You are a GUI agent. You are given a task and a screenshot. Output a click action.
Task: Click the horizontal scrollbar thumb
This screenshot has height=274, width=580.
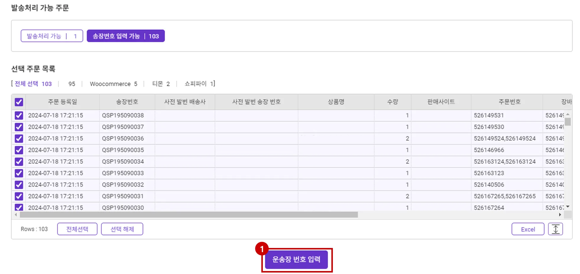(x=189, y=215)
